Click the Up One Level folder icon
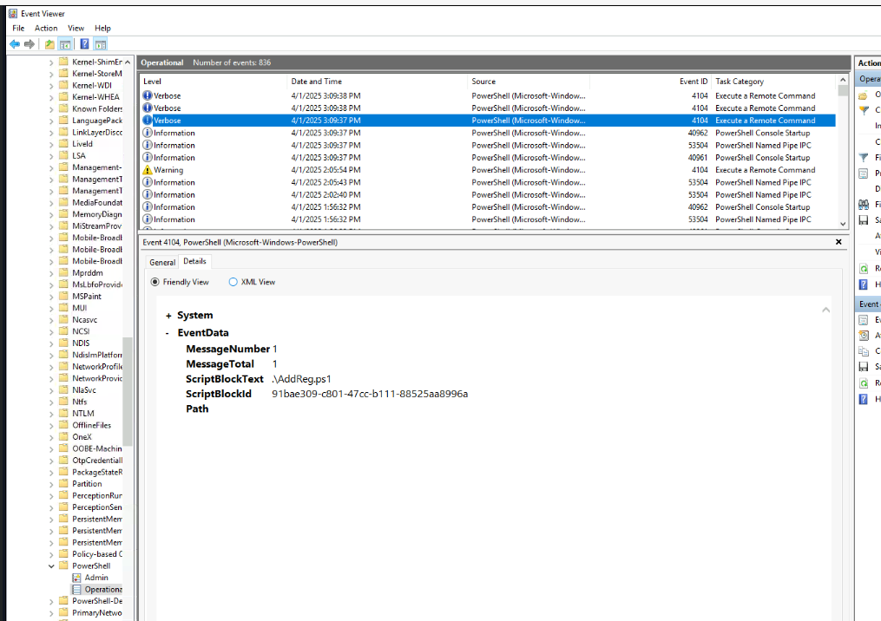The width and height of the screenshot is (881, 621). [x=49, y=44]
